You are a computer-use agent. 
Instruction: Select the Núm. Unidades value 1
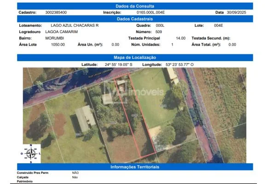[x=172, y=45]
